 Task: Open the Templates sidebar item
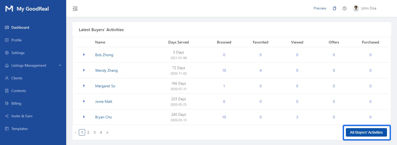pos(19,129)
